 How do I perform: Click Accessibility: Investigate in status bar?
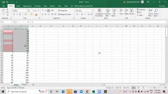click(x=16, y=88)
